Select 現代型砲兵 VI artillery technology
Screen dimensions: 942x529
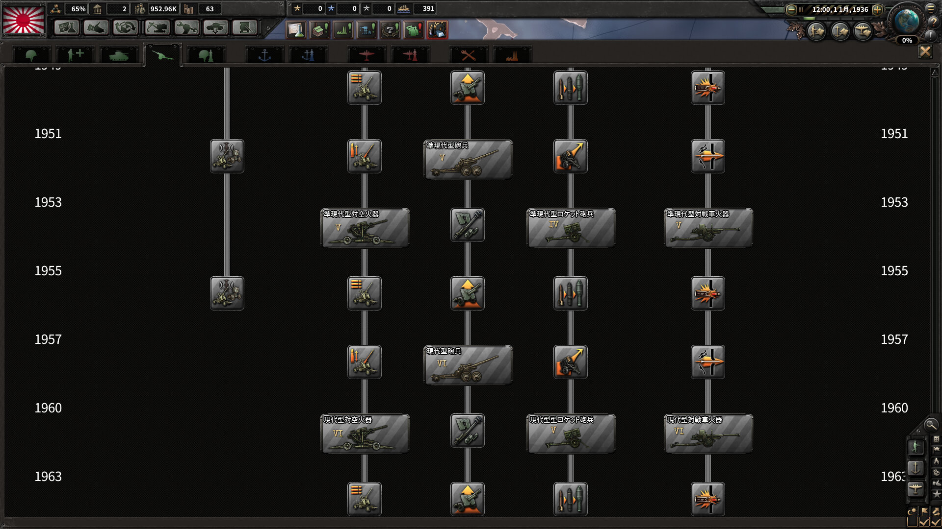pos(468,365)
